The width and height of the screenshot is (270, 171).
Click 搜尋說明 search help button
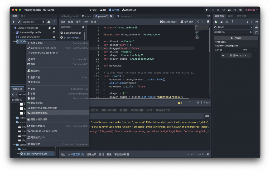pos(187,22)
